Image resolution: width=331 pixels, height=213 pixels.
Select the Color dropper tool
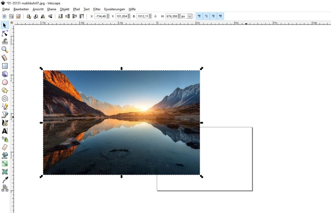pos(5,180)
